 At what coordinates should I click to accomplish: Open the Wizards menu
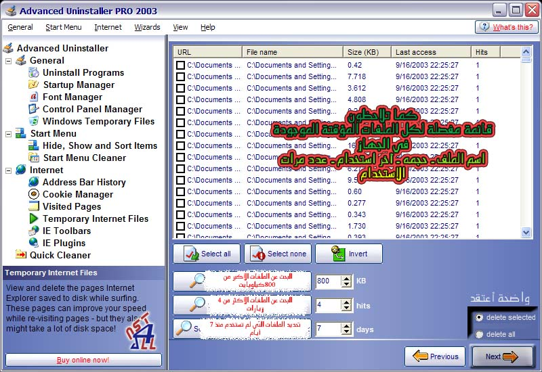pyautogui.click(x=147, y=27)
